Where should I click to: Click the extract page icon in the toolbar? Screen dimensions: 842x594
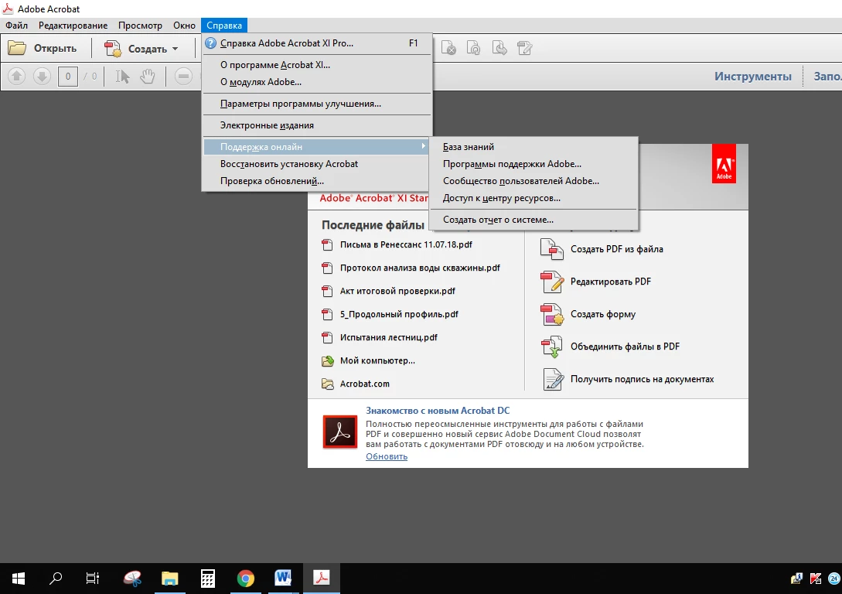[x=499, y=48]
